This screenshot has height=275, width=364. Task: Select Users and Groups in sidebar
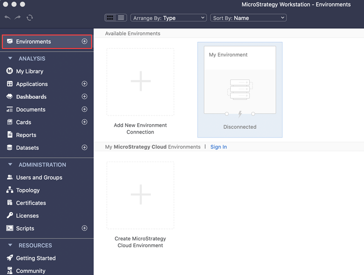point(39,177)
